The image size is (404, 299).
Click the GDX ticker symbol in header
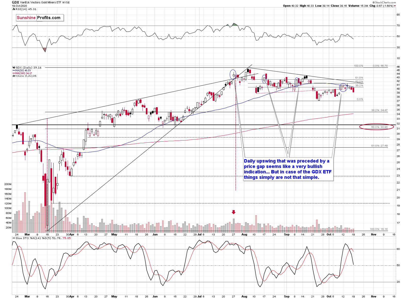[x=15, y=2]
